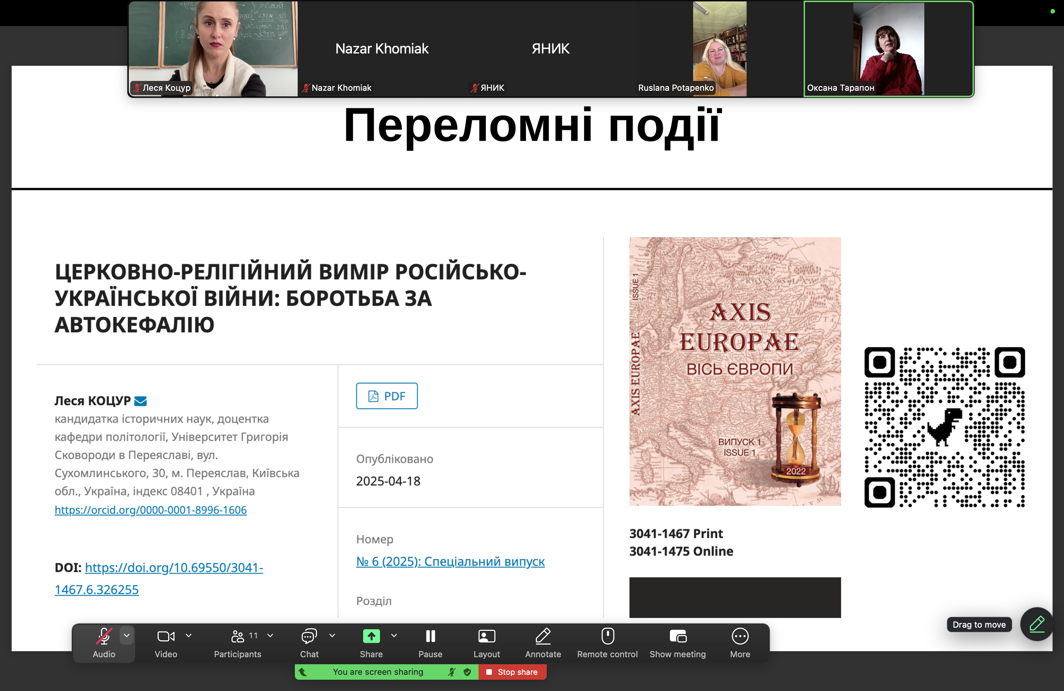
Task: Expand the share options chevron
Action: tap(394, 635)
